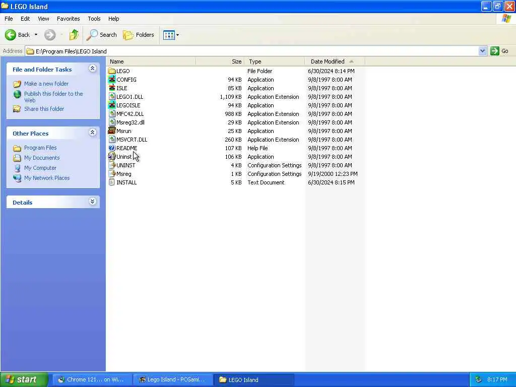Image resolution: width=516 pixels, height=387 pixels.
Task: Open the View menu
Action: coord(43,19)
